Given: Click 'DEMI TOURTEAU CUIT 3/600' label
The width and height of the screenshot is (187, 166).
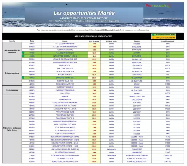Looking at the screenshot, I should click(65, 124).
